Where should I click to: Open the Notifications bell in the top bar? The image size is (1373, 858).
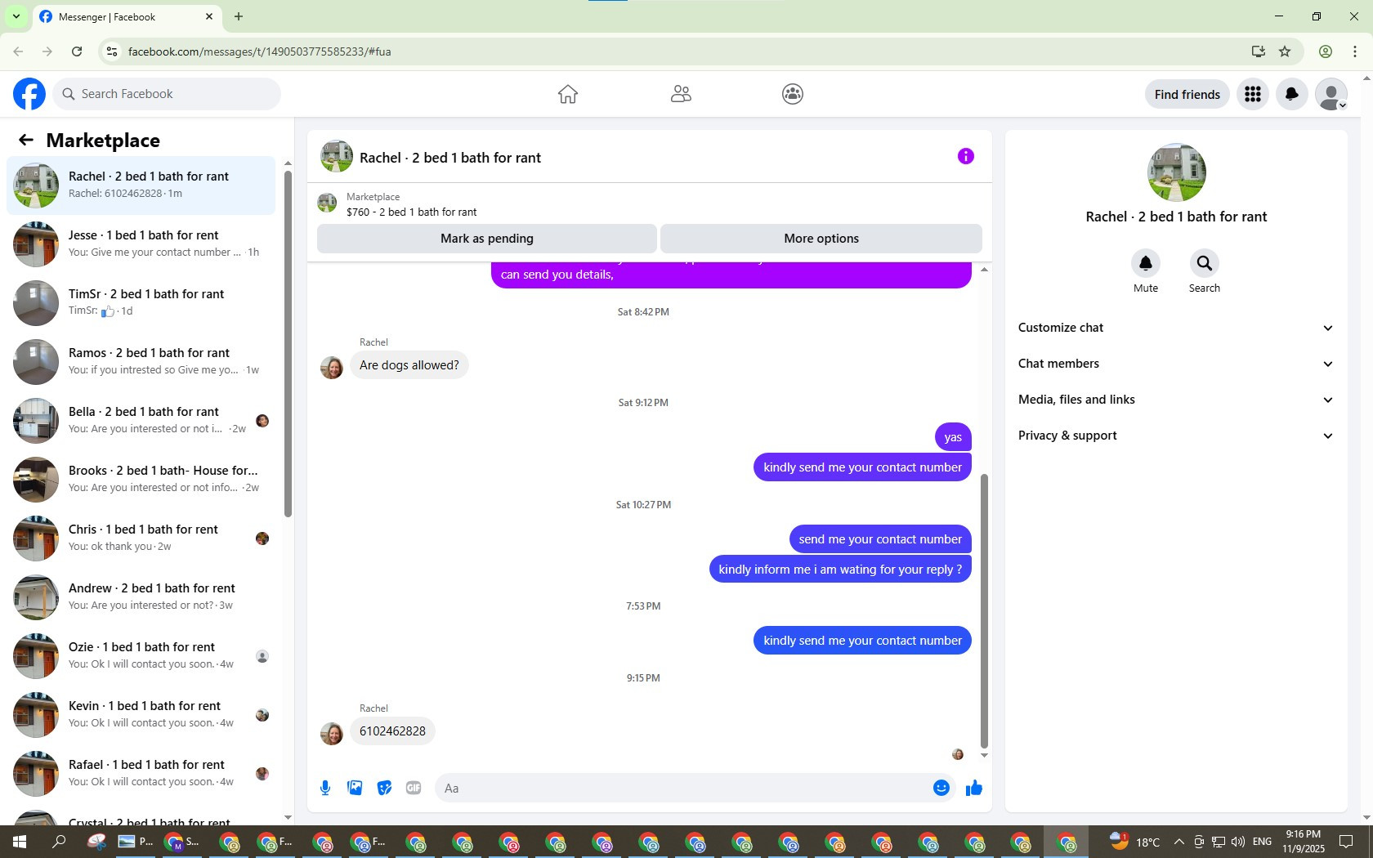point(1292,94)
